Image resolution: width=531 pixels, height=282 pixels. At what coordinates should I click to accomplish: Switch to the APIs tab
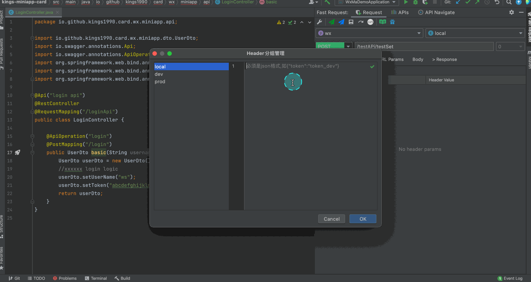400,12
